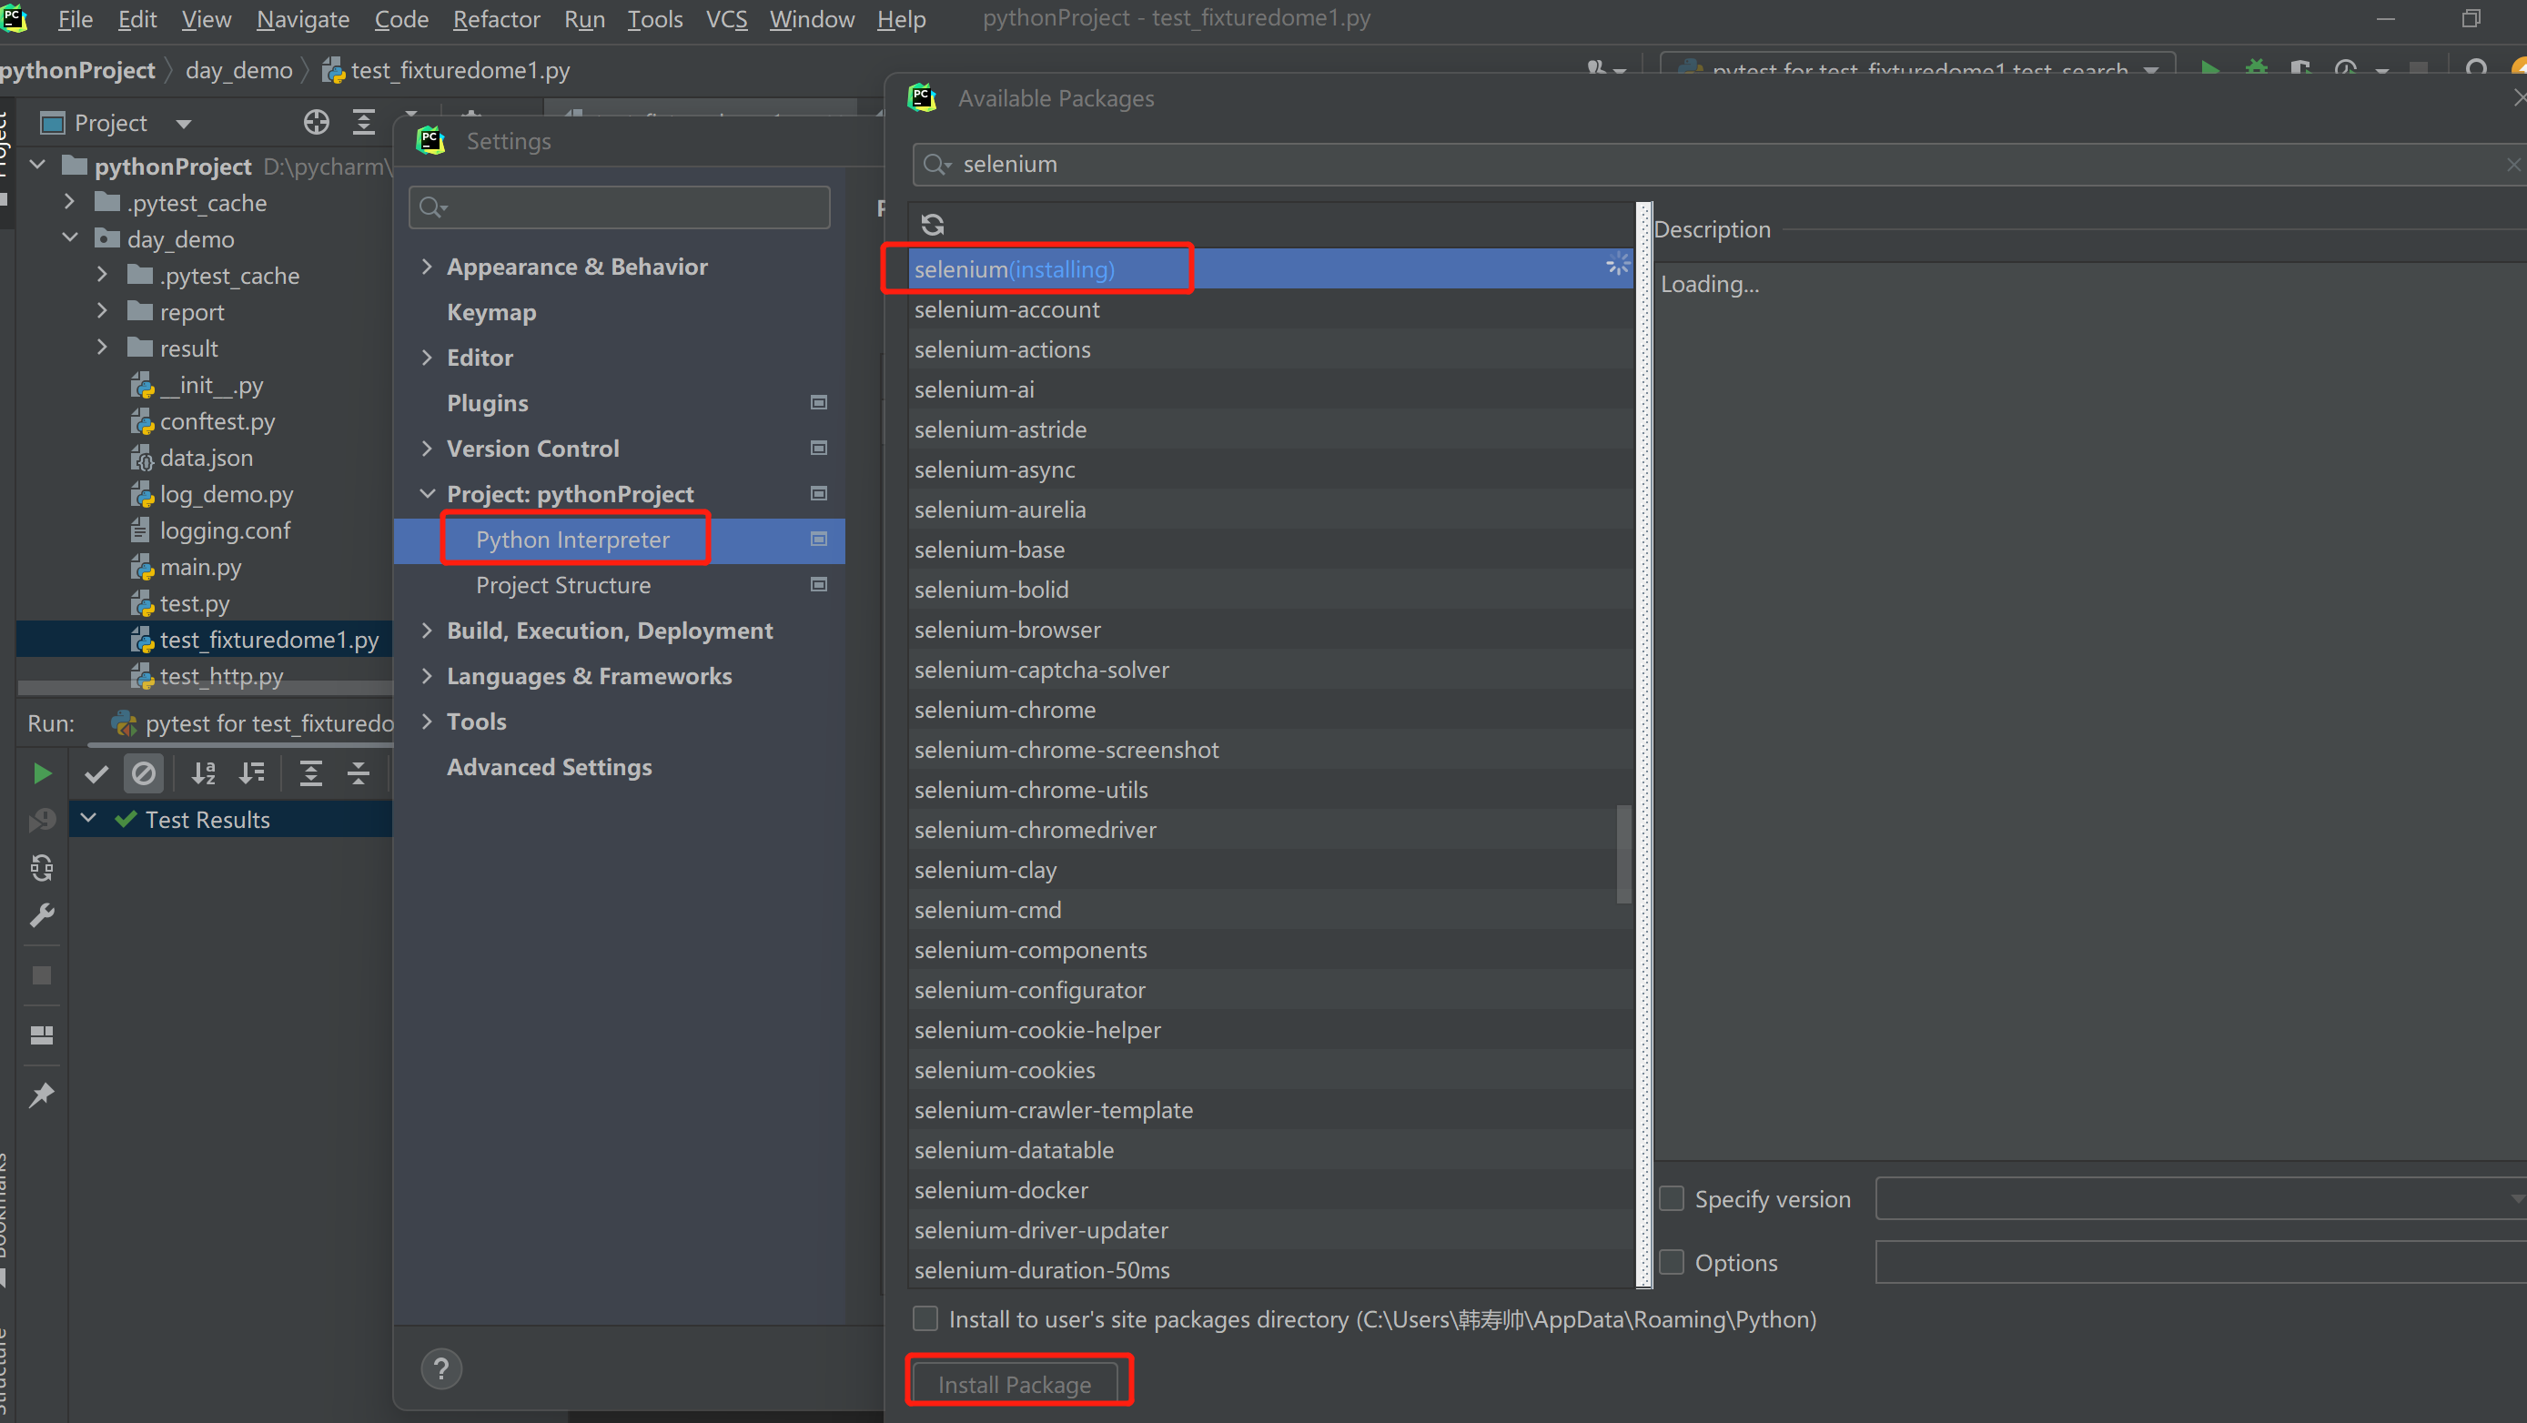The image size is (2527, 1423).
Task: Pin the Run tab
Action: (42, 1095)
